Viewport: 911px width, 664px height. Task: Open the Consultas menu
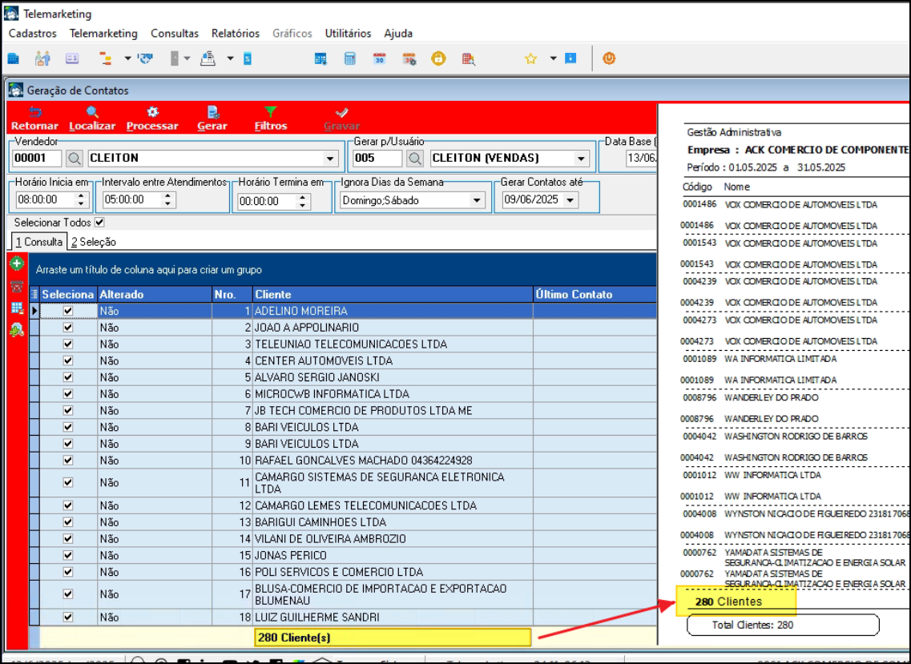pos(175,34)
